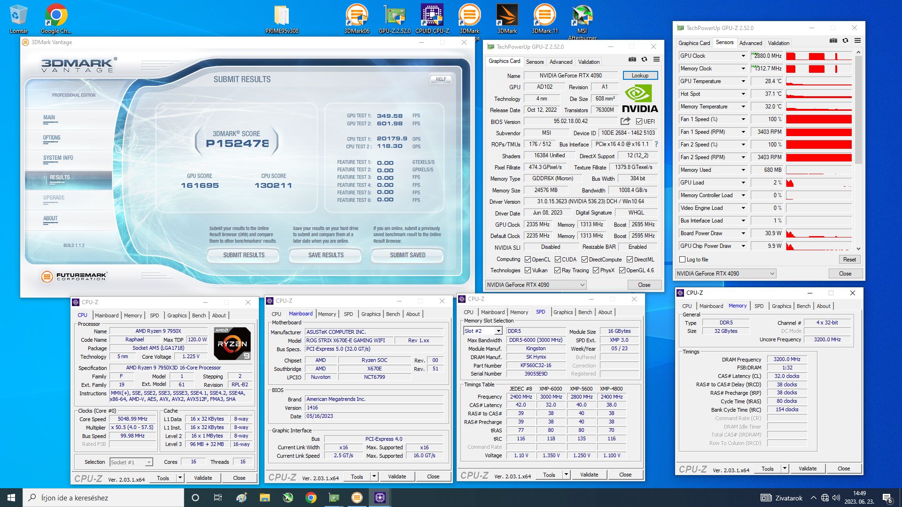Click the Windows Start button
Image resolution: width=902 pixels, height=507 pixels.
click(11, 498)
